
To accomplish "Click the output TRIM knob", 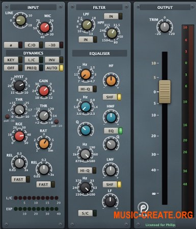I will click(164, 27).
